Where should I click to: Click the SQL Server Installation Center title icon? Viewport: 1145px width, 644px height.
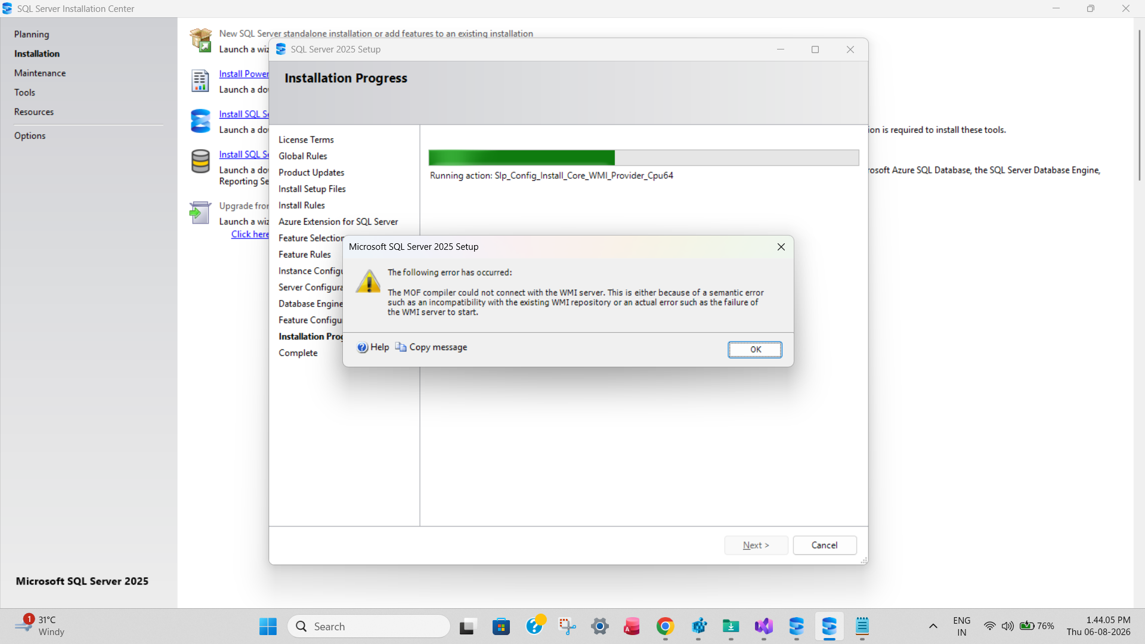tap(7, 9)
